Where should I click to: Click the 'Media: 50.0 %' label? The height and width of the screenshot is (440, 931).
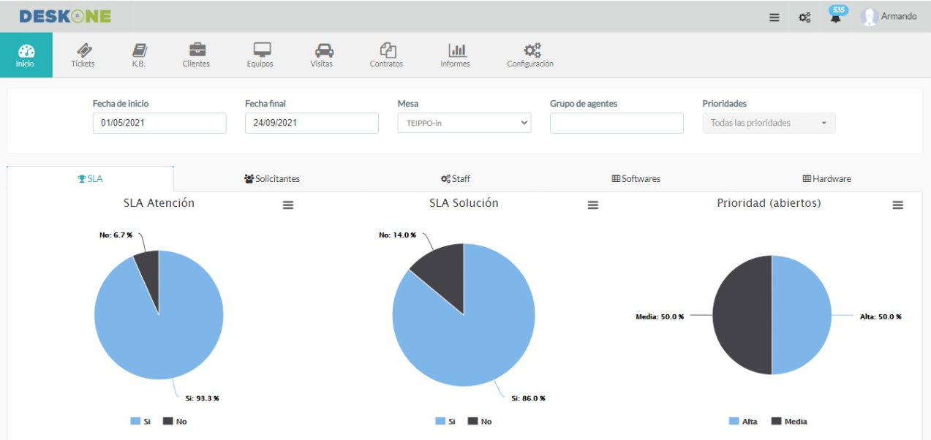click(x=660, y=316)
